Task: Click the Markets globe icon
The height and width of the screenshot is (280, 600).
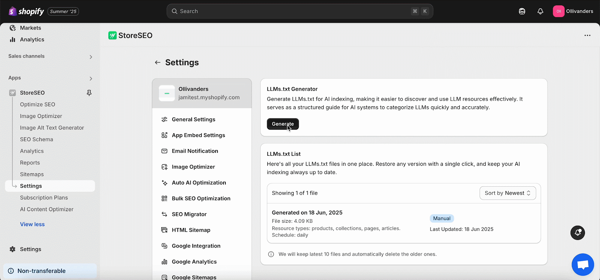Action: click(x=12, y=28)
